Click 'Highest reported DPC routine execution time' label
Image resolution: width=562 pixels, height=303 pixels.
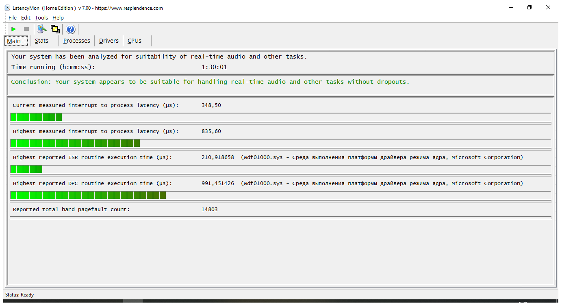click(x=93, y=183)
